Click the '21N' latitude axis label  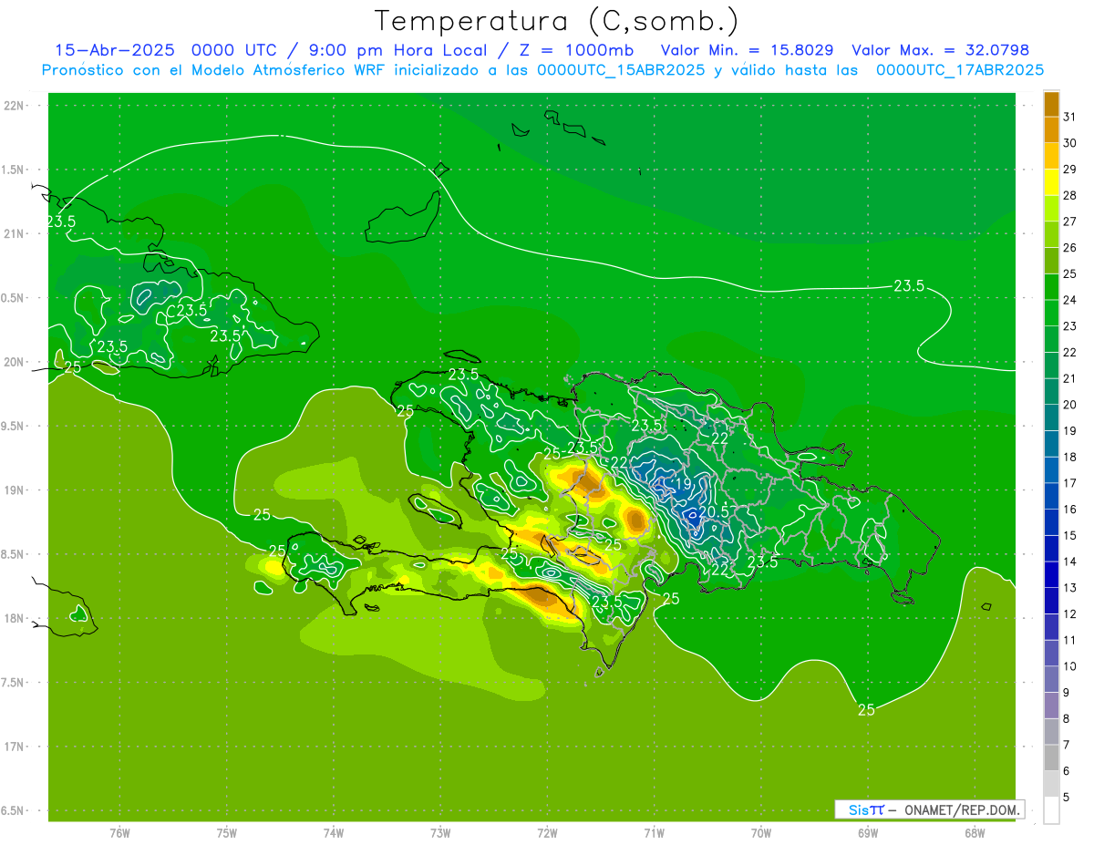(x=14, y=233)
